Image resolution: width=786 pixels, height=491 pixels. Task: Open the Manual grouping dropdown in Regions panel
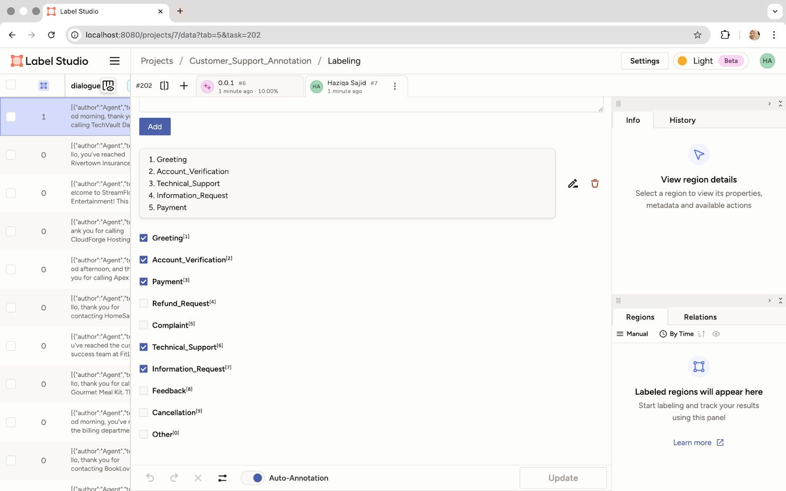[632, 334]
